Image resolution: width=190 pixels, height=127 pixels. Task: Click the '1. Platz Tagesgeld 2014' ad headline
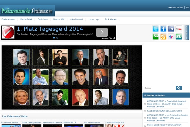50,29
